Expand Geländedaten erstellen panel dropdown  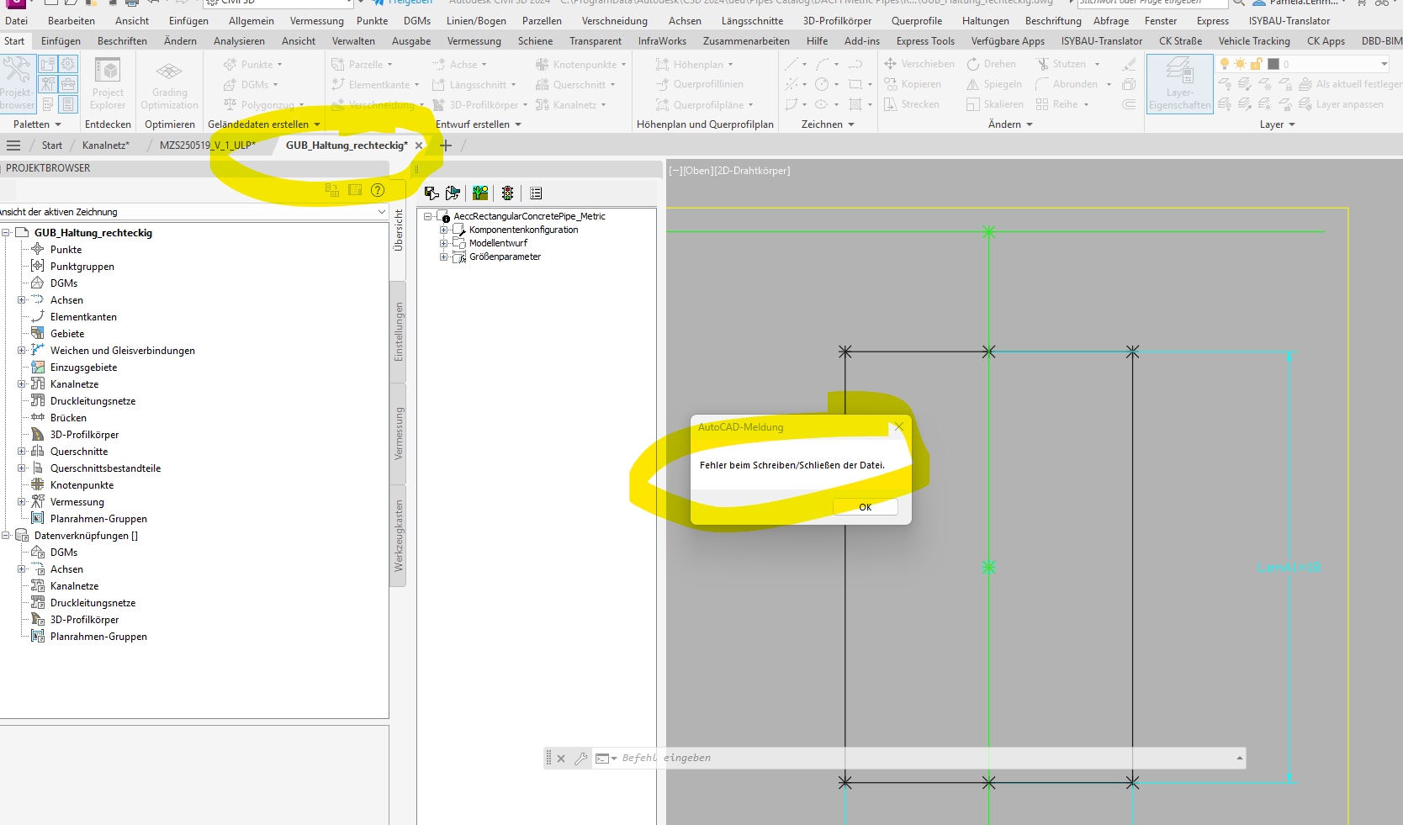click(x=264, y=124)
